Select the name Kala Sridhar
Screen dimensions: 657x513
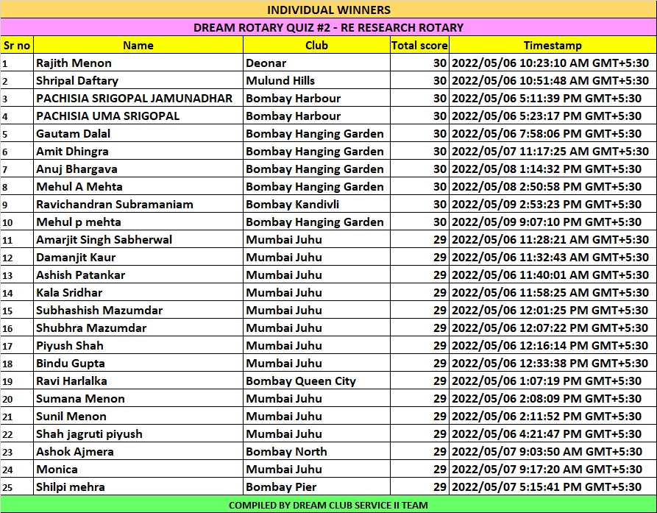click(x=69, y=292)
